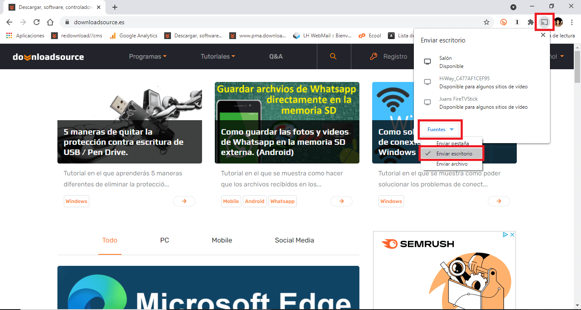Screen dimensions: 581x310
Task: Open the Extensions puzzle icon
Action: coord(530,22)
